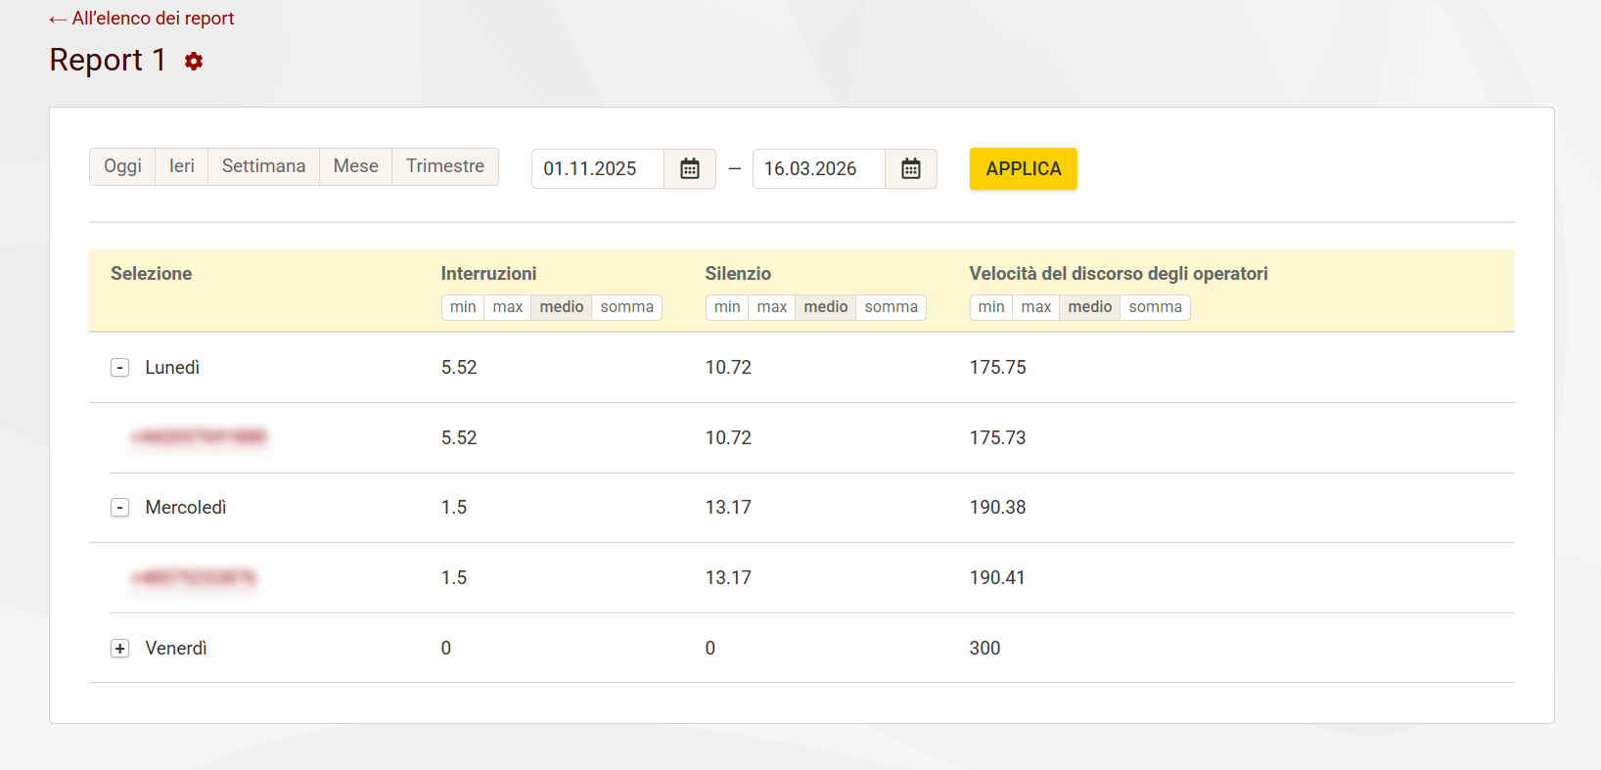Screen dimensions: 1601x770
Task: Set Silenzio aggregation to somma
Action: coord(891,307)
